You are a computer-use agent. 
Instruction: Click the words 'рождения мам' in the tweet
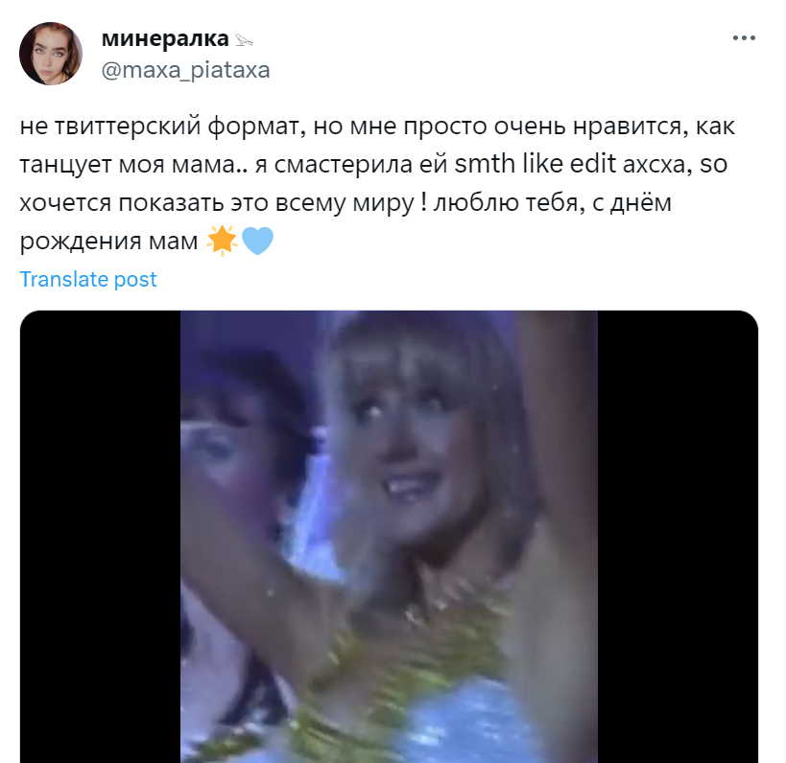108,242
